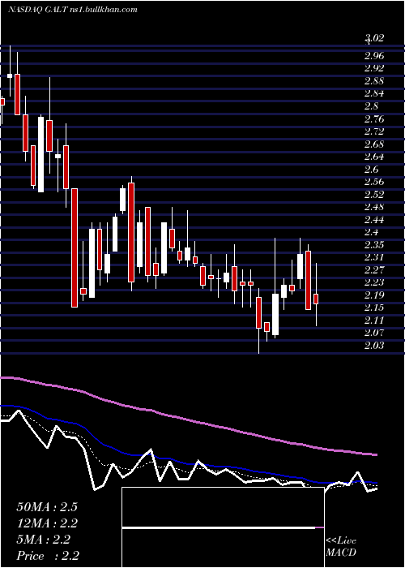405x568 pixels.
Task: Click the 12MA : 2.2 indicator text
Action: [47, 523]
